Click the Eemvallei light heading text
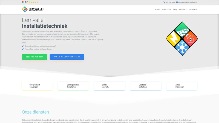 [x=33, y=20]
